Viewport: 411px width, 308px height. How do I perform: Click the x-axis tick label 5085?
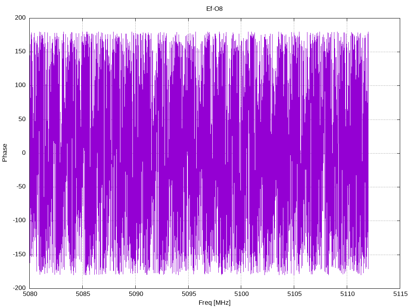pos(83,294)
